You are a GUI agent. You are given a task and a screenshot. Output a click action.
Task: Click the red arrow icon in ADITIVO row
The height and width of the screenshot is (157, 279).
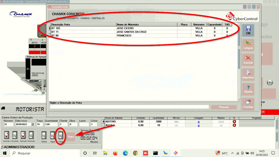(x=234, y=121)
